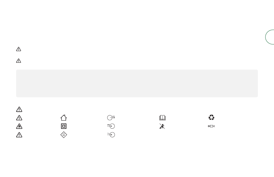Viewport: 274px width, 177px height.
Task: Click the fire hazard flame triangle icon
Action: click(x=19, y=126)
